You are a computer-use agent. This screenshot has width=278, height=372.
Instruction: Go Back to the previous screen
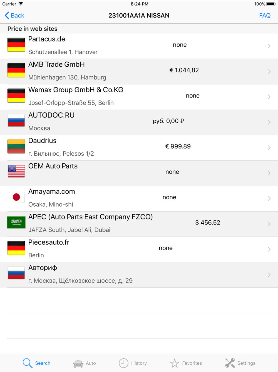tap(14, 15)
